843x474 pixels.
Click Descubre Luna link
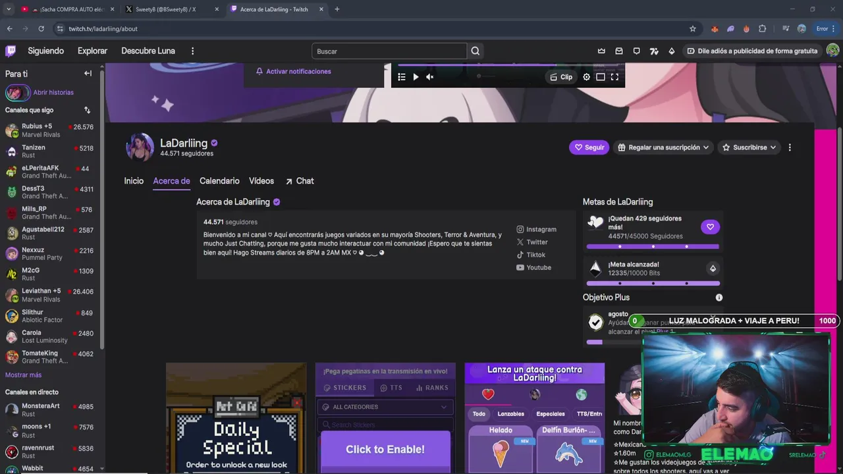(148, 51)
